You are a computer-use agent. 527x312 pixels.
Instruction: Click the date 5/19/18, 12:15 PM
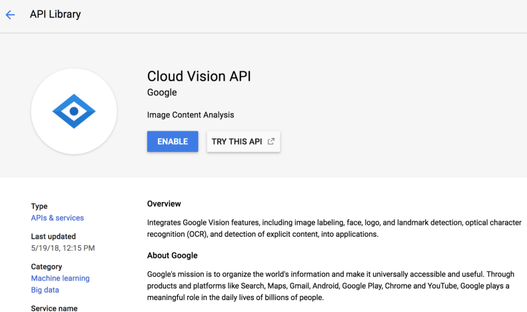(x=63, y=248)
